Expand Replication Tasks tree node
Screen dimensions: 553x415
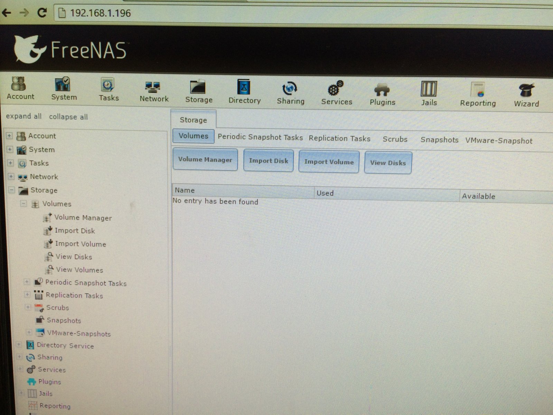click(x=27, y=295)
